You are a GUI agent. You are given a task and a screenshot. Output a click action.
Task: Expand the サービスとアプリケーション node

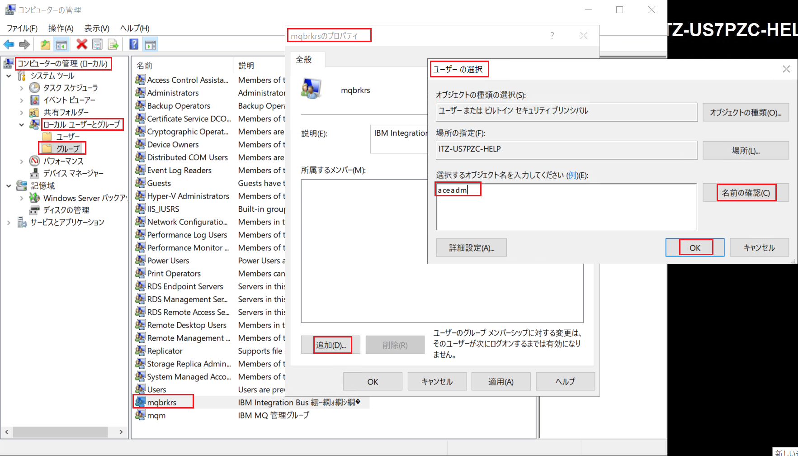(9, 222)
